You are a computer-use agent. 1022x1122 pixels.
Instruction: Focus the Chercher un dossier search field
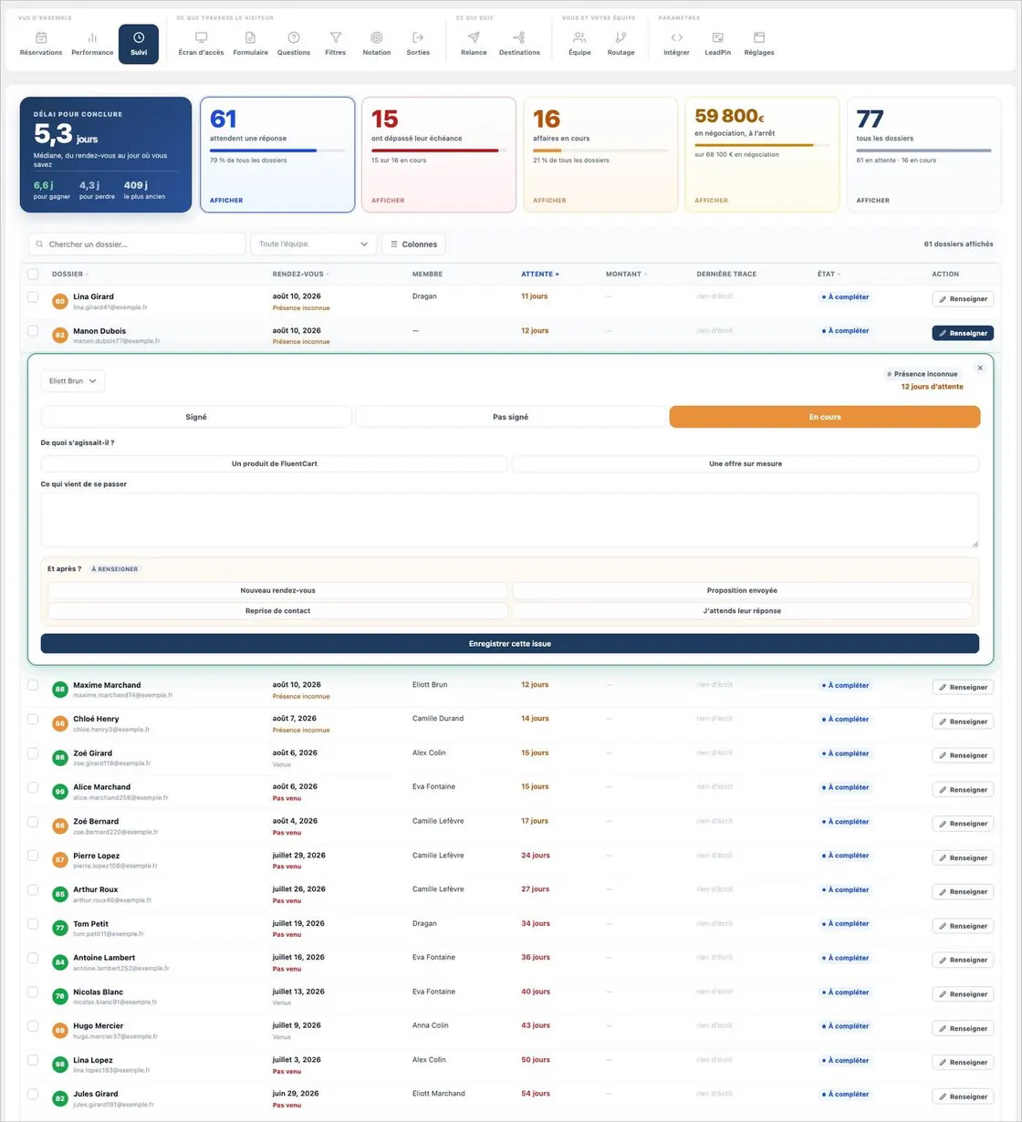[x=137, y=244]
